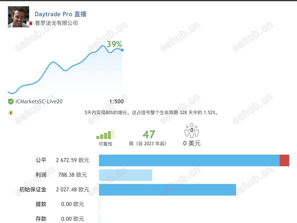297x223 pixels.
Task: Click the green reliability bars icon
Action: tap(106, 134)
